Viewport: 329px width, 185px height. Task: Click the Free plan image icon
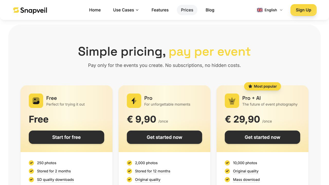tap(36, 101)
